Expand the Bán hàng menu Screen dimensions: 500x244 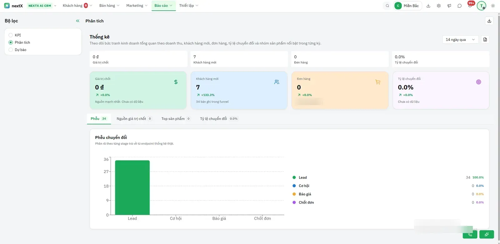tap(109, 6)
